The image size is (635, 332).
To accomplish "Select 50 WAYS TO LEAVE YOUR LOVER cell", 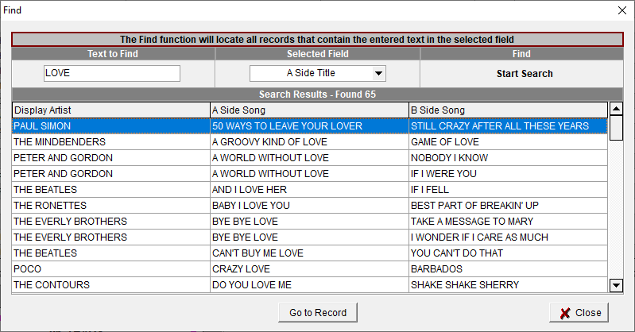I will click(310, 126).
